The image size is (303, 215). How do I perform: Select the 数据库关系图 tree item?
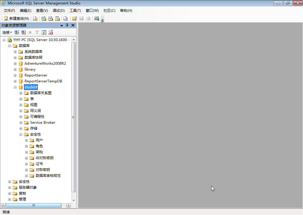[x=41, y=93]
